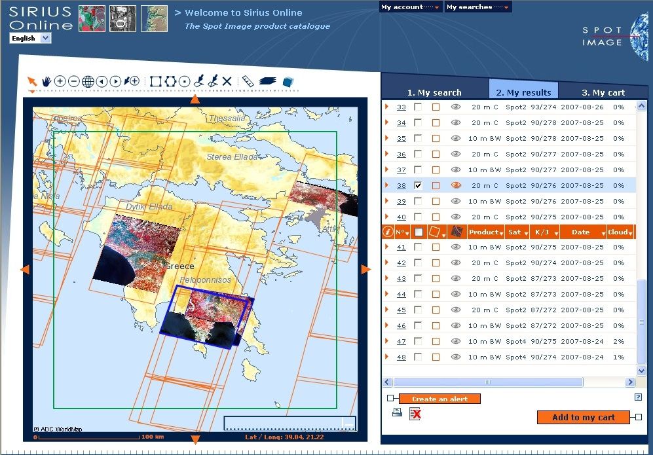
Task: Activate the hand pan tool
Action: click(47, 82)
